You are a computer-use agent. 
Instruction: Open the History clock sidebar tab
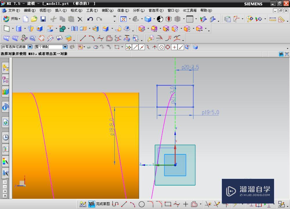[x=6, y=137]
